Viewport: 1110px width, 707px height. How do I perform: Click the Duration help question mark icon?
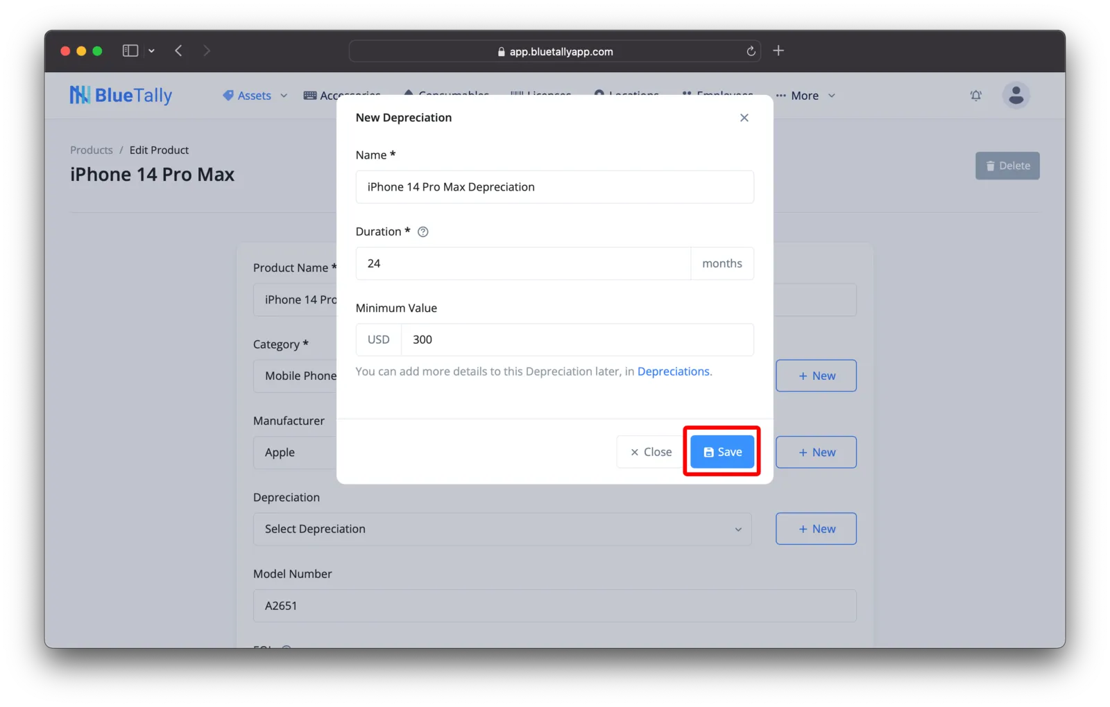(x=422, y=232)
